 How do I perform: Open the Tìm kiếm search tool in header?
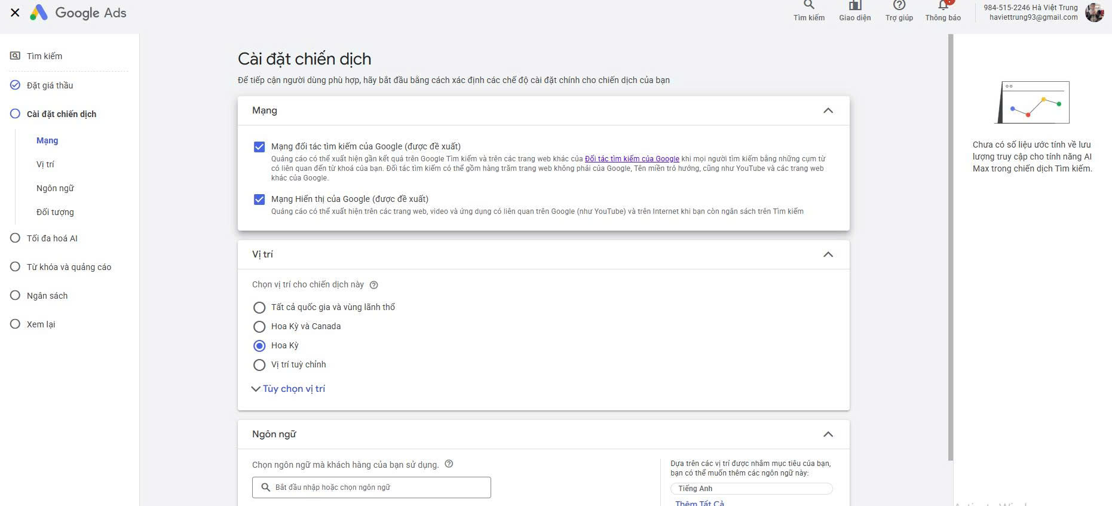click(x=808, y=11)
